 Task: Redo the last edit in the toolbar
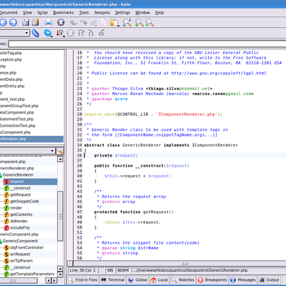click(84, 23)
